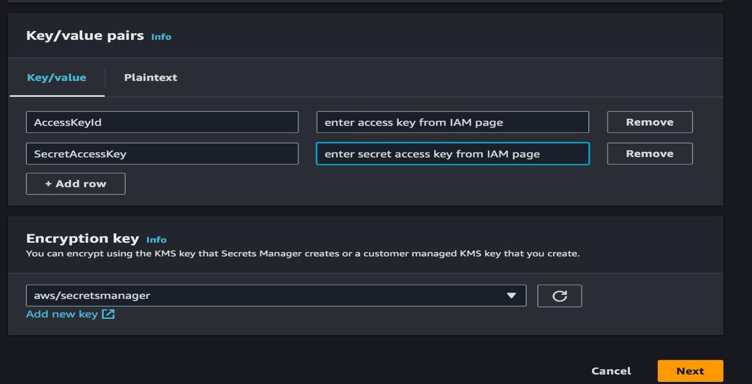The image size is (752, 384).
Task: Click the Add row button
Action: 75,183
